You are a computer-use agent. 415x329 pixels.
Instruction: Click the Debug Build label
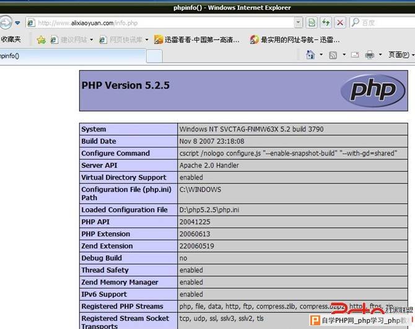pos(102,258)
